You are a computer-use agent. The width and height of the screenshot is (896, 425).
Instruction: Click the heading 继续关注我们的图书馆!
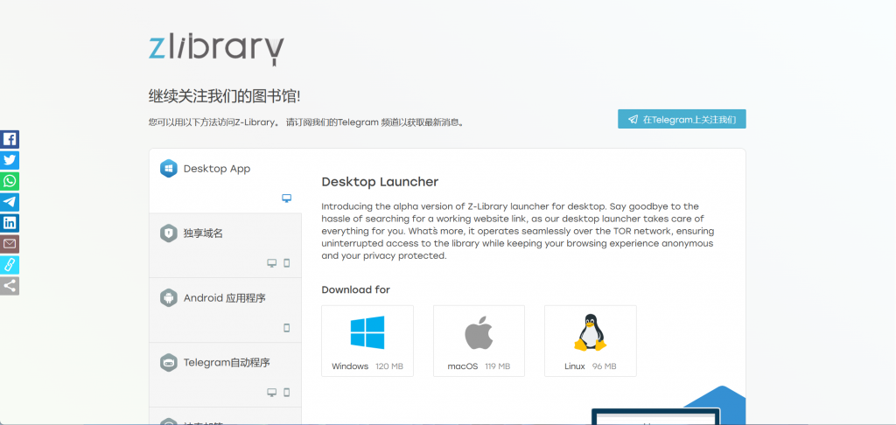click(x=225, y=95)
